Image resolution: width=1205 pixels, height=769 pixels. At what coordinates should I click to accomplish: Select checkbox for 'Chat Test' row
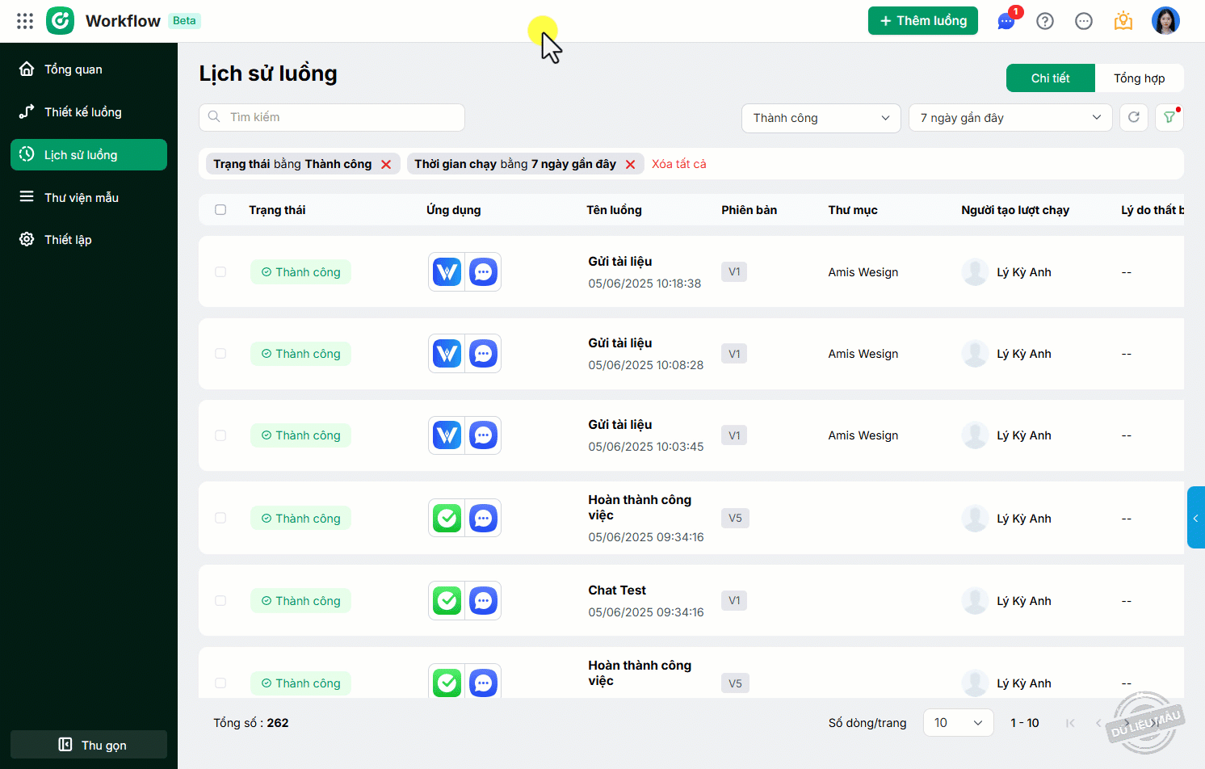(x=220, y=601)
